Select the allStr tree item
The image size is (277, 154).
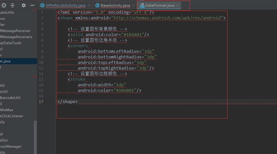pyautogui.click(x=4, y=140)
